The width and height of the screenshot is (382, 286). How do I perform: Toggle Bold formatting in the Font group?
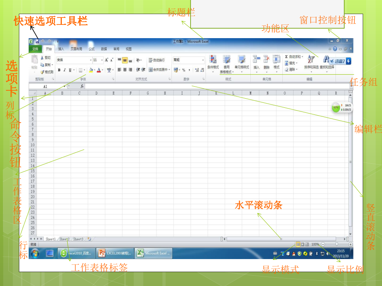[x=59, y=70]
